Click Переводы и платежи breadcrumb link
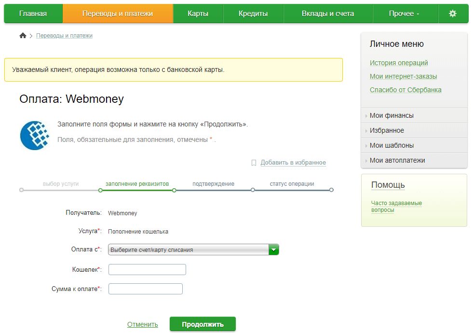This screenshot has width=473, height=333. pos(64,36)
